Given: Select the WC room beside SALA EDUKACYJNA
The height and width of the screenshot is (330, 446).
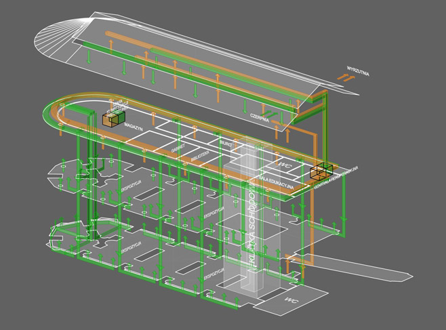Looking at the screenshot, I should point(285,165).
